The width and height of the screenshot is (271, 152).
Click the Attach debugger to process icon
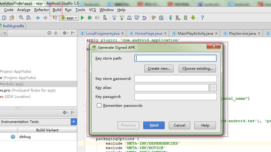pos(105,18)
